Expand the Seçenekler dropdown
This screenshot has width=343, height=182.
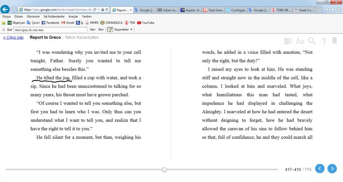(x=132, y=29)
